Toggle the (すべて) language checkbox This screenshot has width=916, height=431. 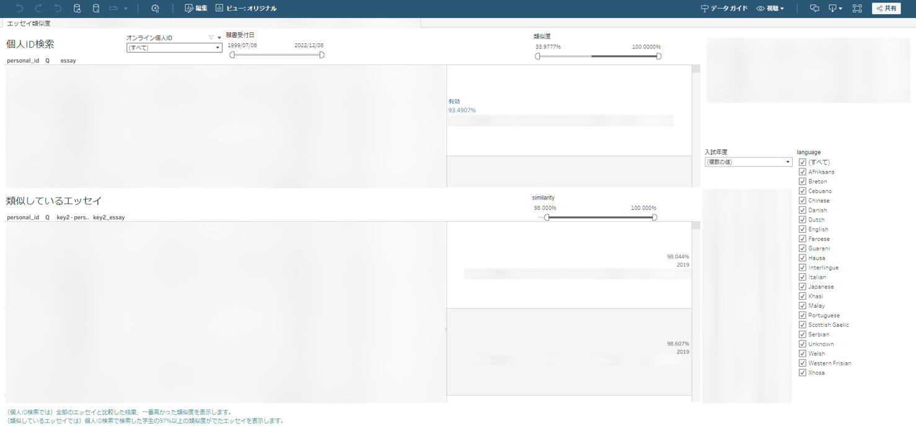tap(803, 162)
